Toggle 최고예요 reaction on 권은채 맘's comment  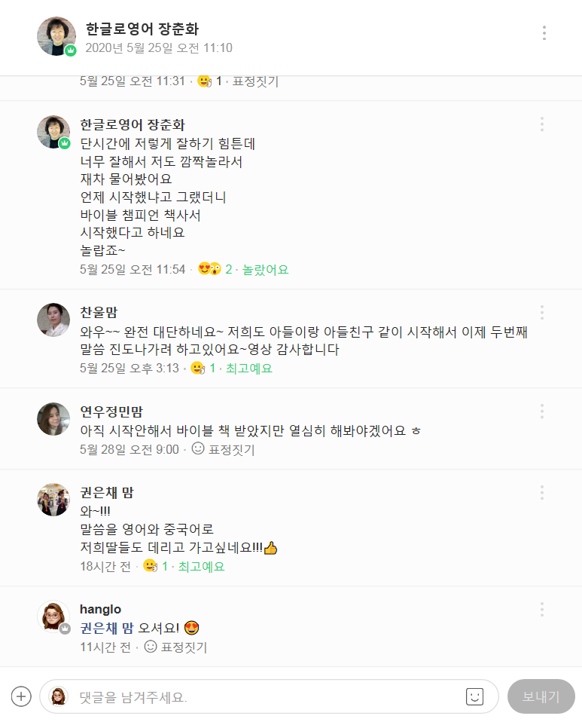(201, 566)
